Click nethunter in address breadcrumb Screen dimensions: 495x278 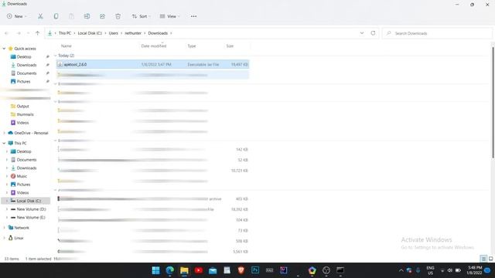click(x=133, y=33)
